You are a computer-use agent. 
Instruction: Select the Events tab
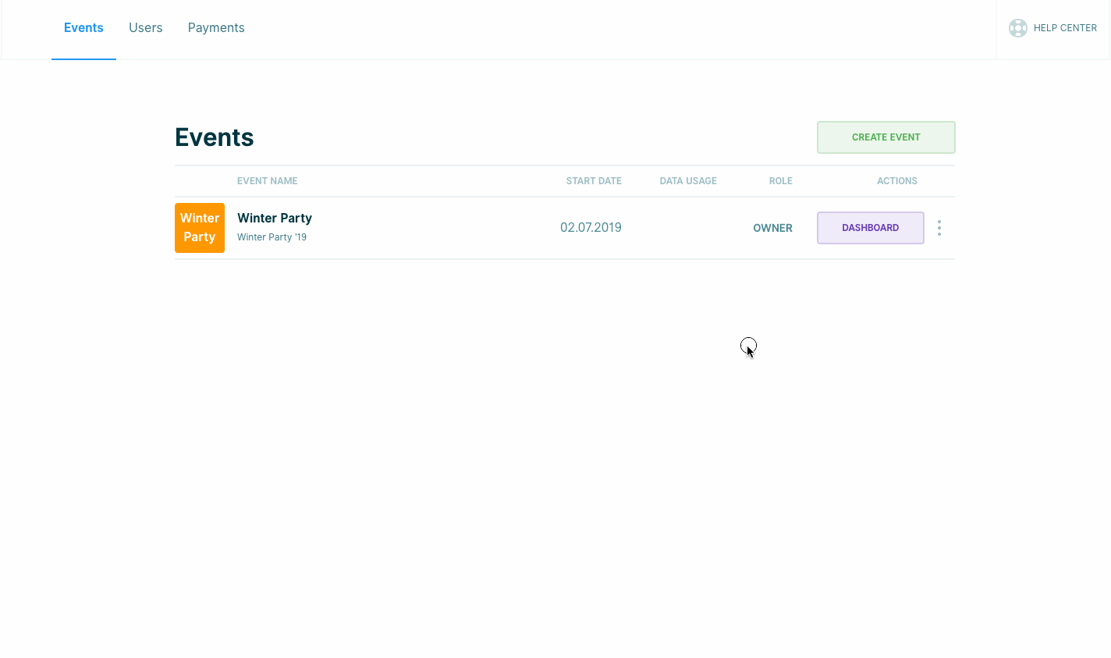[x=83, y=28]
